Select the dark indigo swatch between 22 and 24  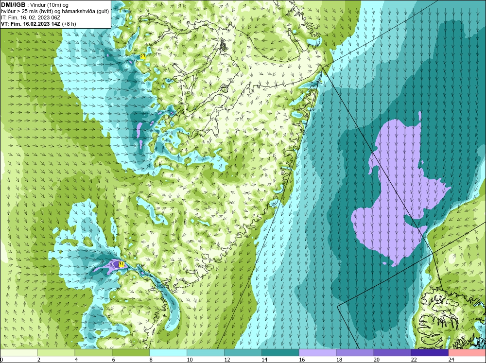click(x=430, y=352)
